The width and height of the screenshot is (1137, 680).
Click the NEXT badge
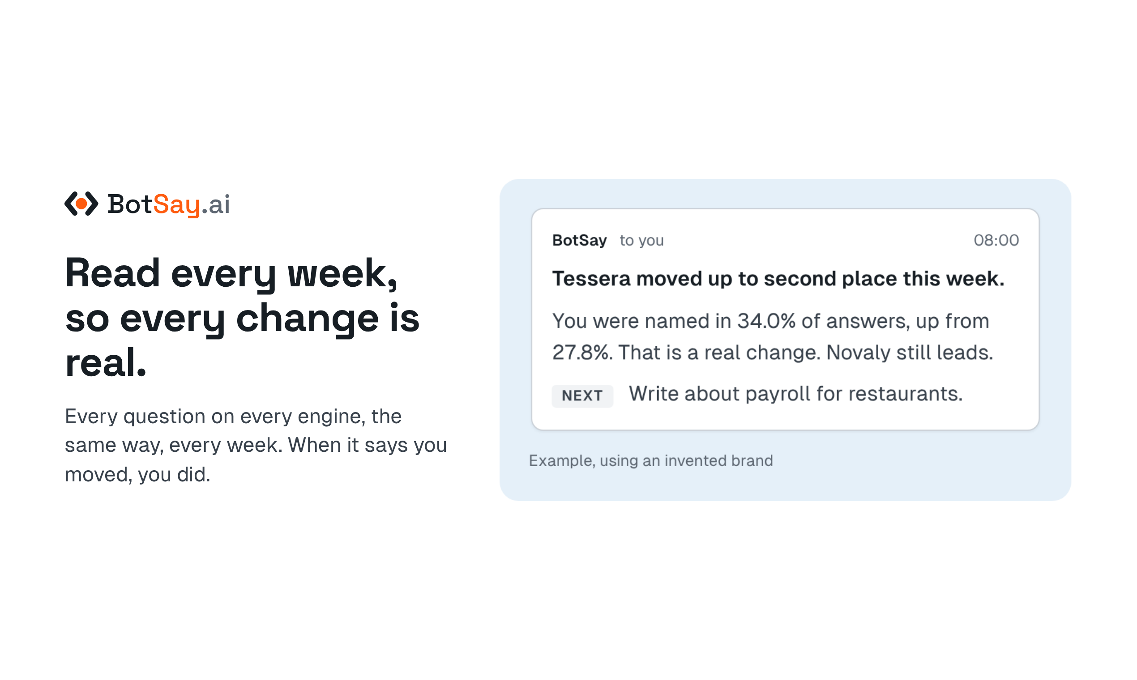582,395
